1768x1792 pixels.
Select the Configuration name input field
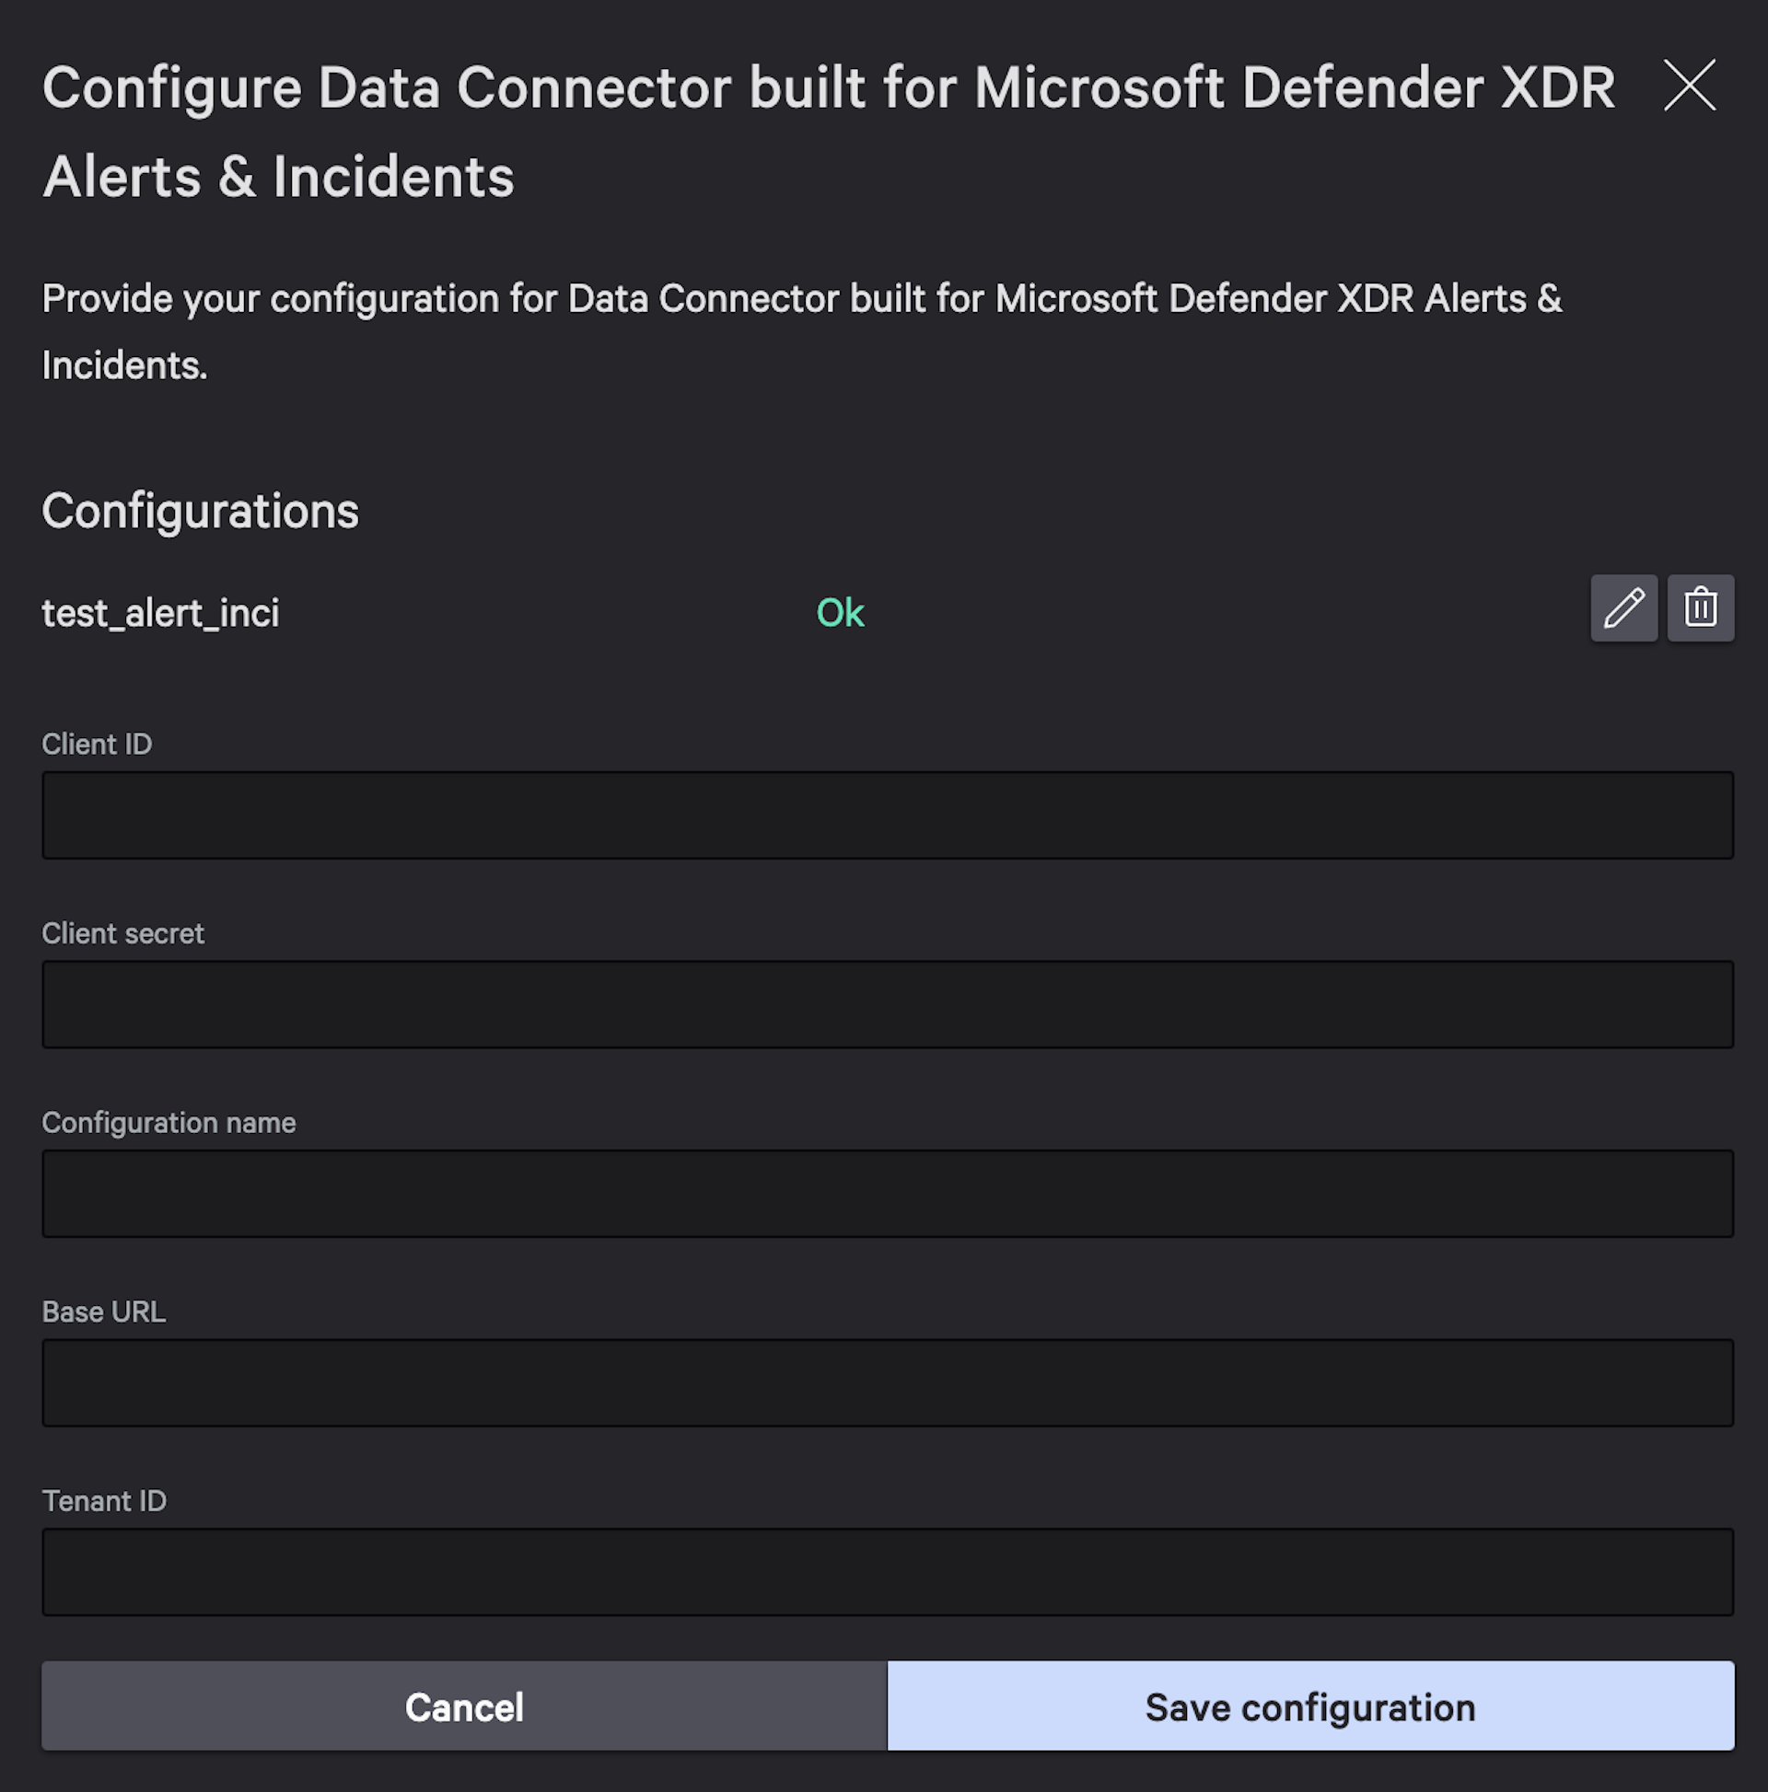point(887,1193)
